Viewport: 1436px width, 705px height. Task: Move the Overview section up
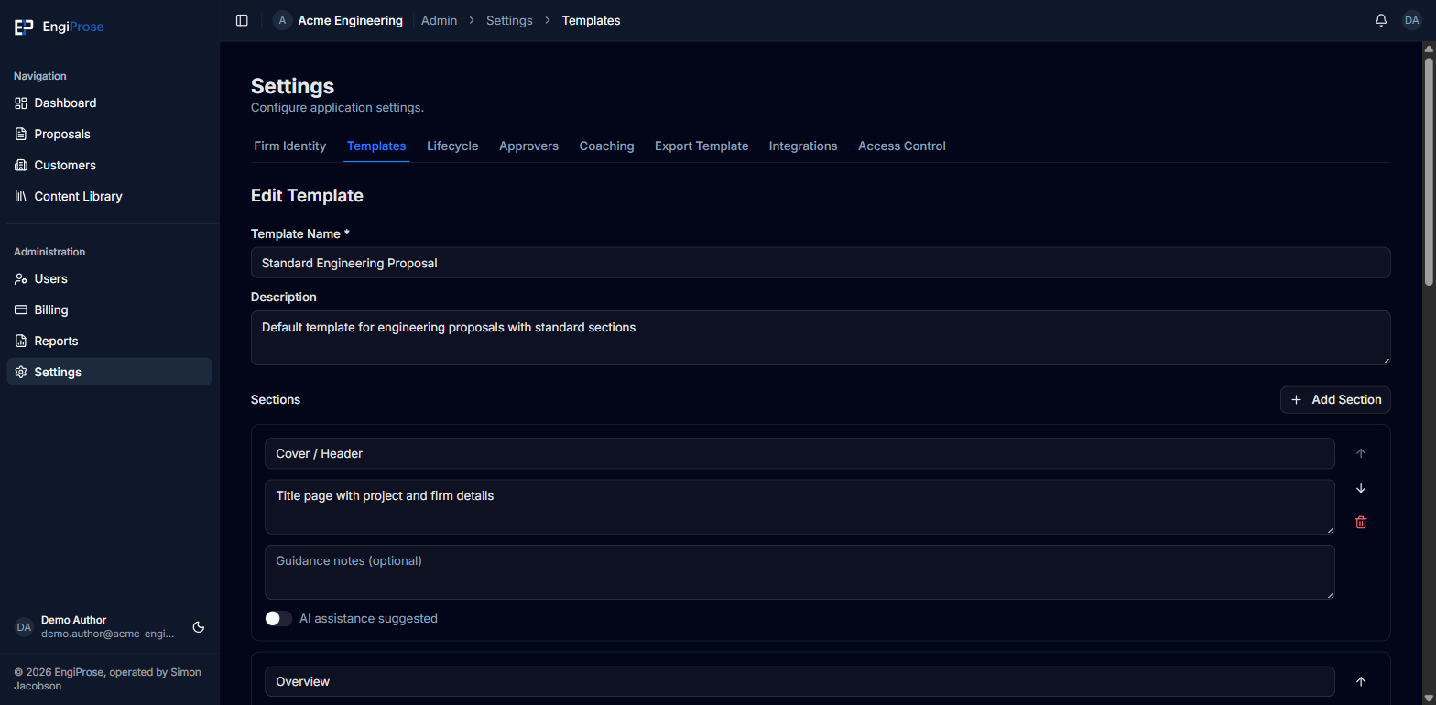(x=1361, y=681)
